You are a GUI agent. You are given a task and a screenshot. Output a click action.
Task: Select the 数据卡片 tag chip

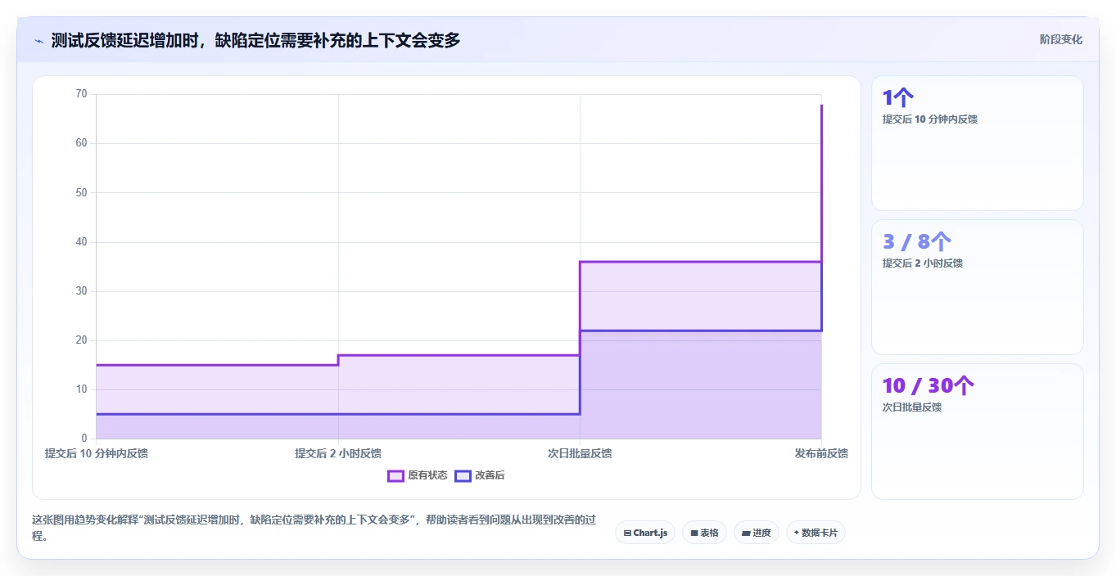coord(816,533)
